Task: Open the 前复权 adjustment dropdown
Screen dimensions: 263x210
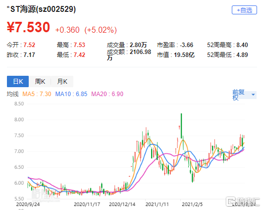Action: pos(244,95)
